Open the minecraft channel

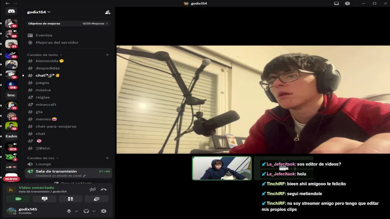68,105
